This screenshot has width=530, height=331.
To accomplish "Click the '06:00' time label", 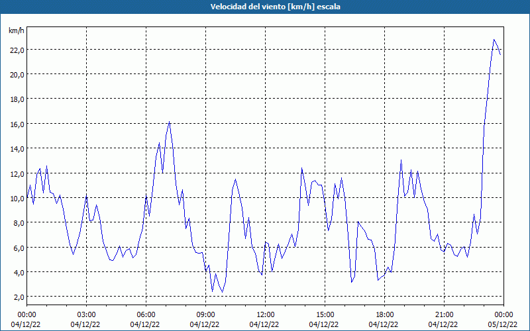I will coord(146,315).
